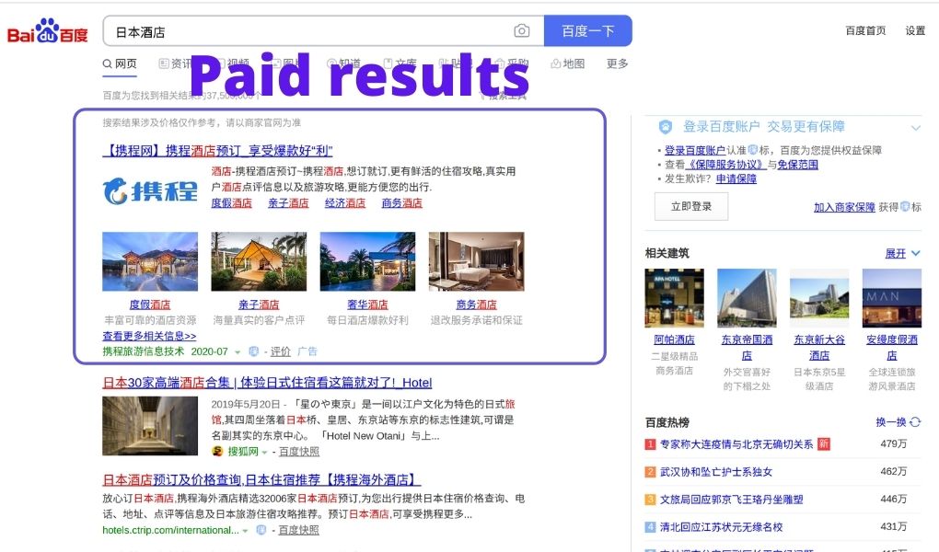Image resolution: width=939 pixels, height=552 pixels.
Task: Open 日本酒店预订及价格查询 result title
Action: tap(261, 480)
